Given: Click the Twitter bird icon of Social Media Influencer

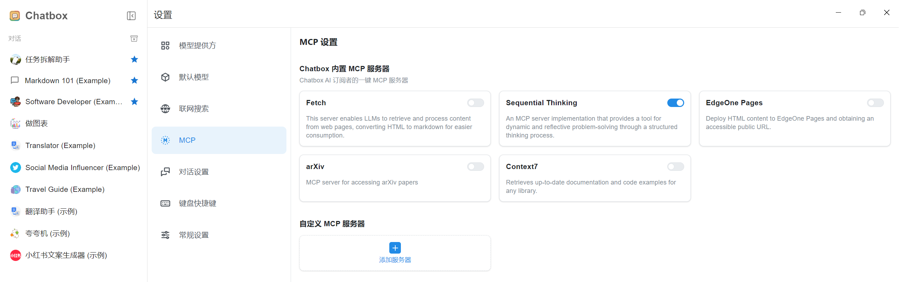Looking at the screenshot, I should pos(15,168).
